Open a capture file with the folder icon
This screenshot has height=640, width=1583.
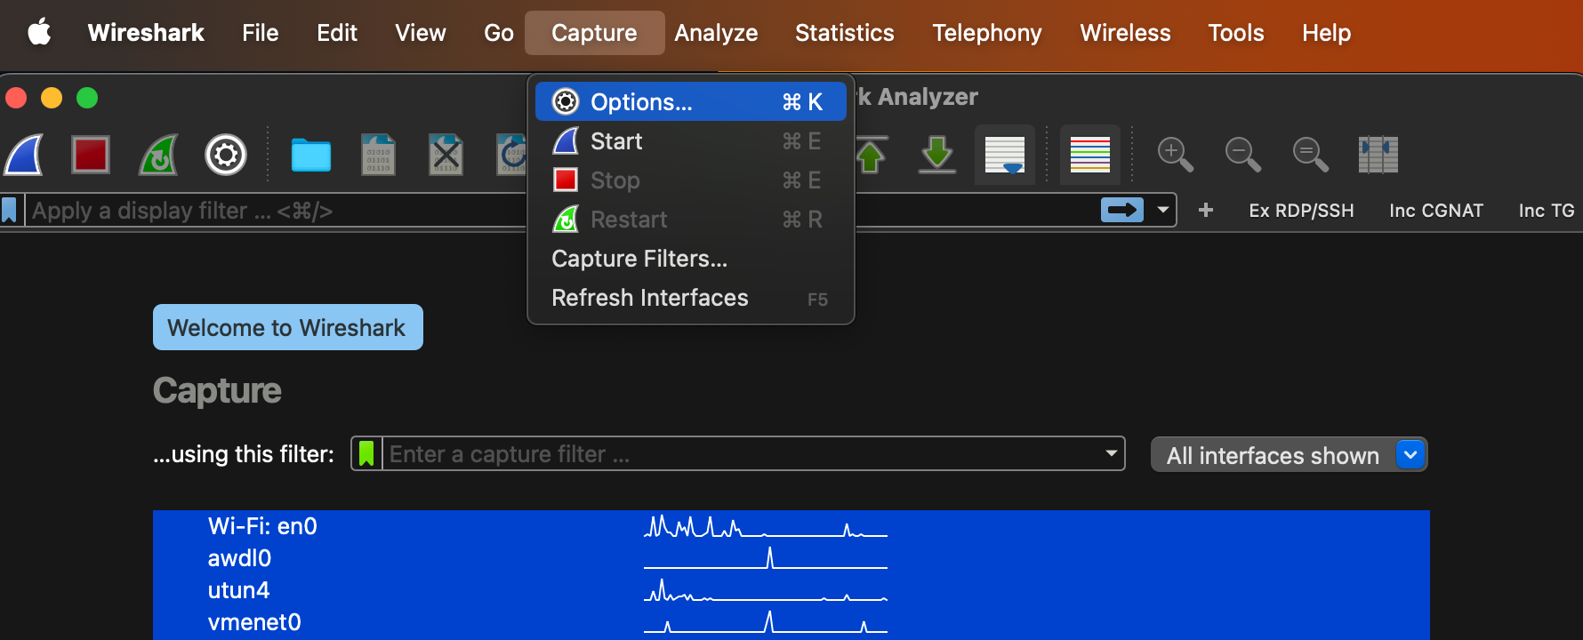311,155
